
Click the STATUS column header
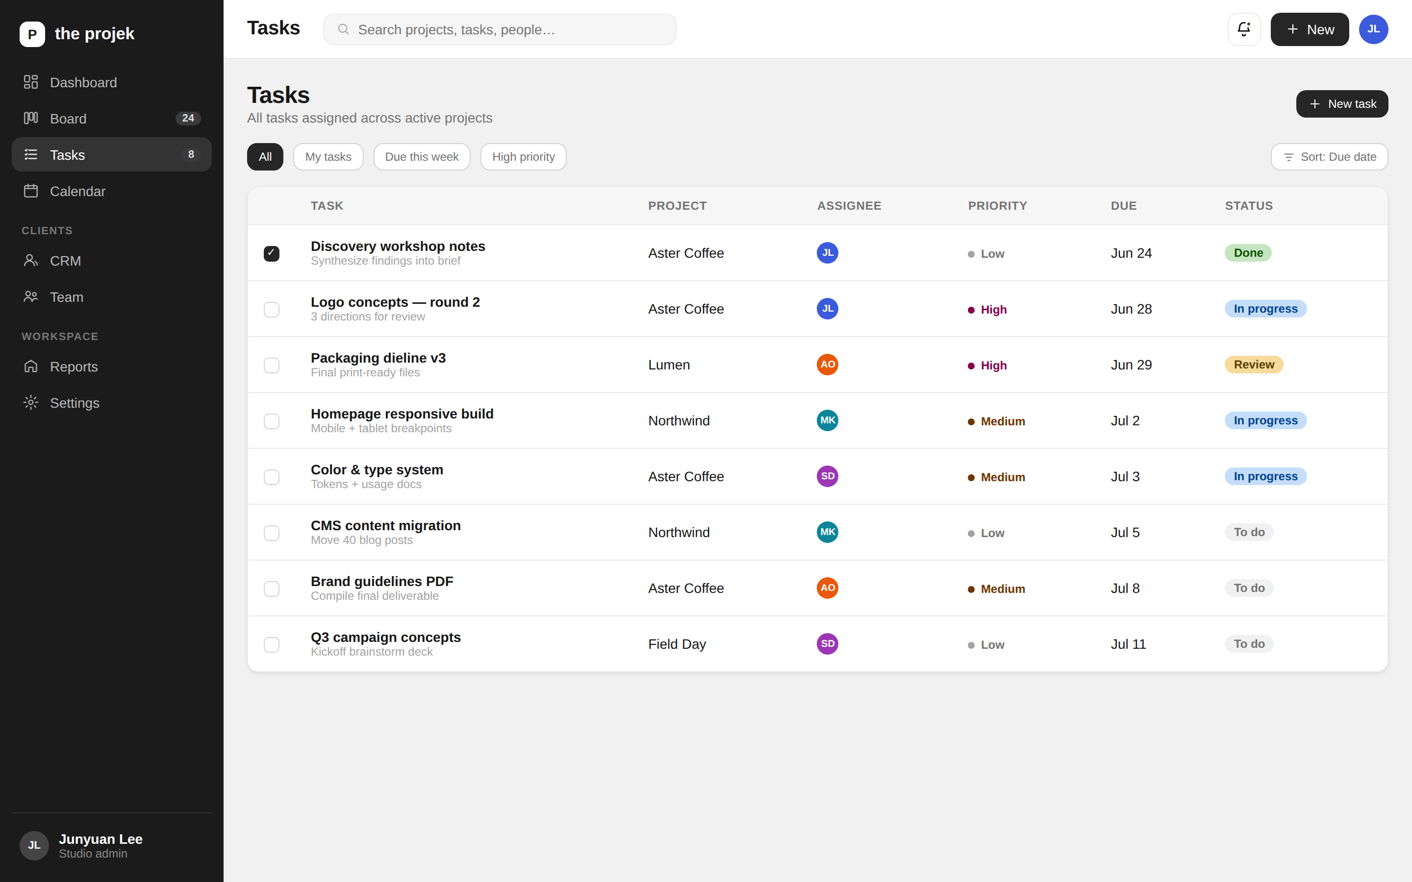1249,206
